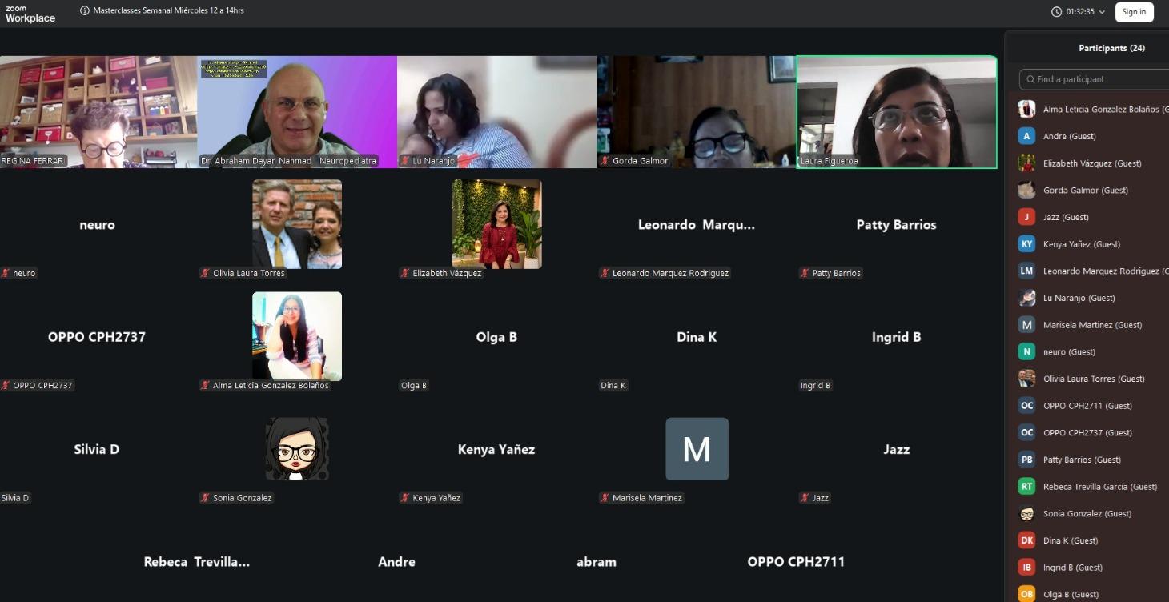Click the search magnifier icon in participants panel
This screenshot has height=602, width=1169.
pyautogui.click(x=1030, y=79)
